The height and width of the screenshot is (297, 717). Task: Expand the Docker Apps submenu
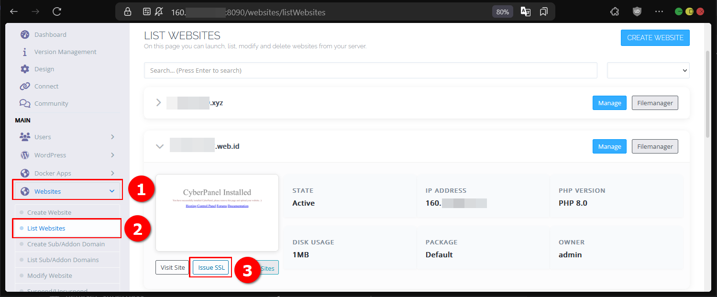[67, 173]
